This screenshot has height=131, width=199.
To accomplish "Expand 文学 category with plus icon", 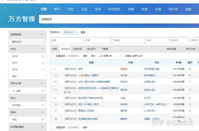I will coord(14,91).
